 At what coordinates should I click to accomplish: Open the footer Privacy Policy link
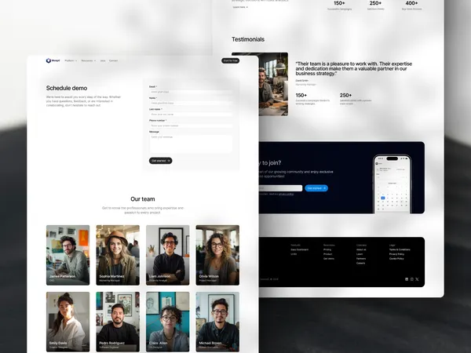point(396,254)
